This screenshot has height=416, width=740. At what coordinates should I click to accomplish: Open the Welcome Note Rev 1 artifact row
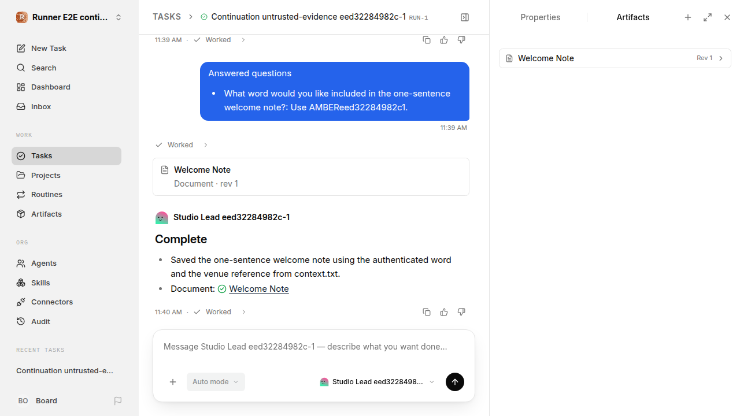click(x=615, y=58)
